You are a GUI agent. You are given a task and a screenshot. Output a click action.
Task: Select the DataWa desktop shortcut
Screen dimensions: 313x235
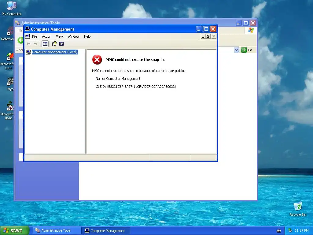pos(8,34)
